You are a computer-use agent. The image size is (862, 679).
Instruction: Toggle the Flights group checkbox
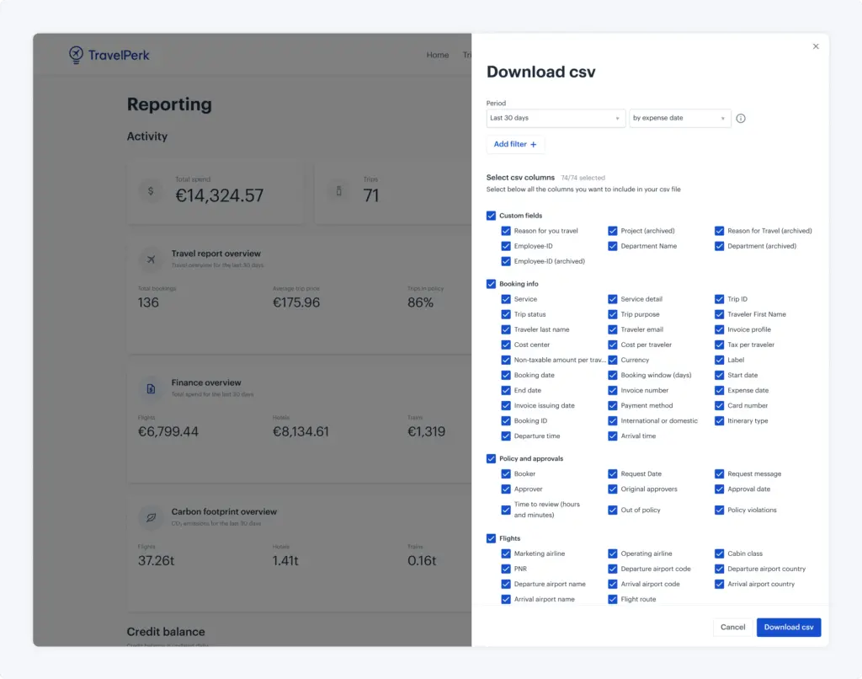(491, 538)
